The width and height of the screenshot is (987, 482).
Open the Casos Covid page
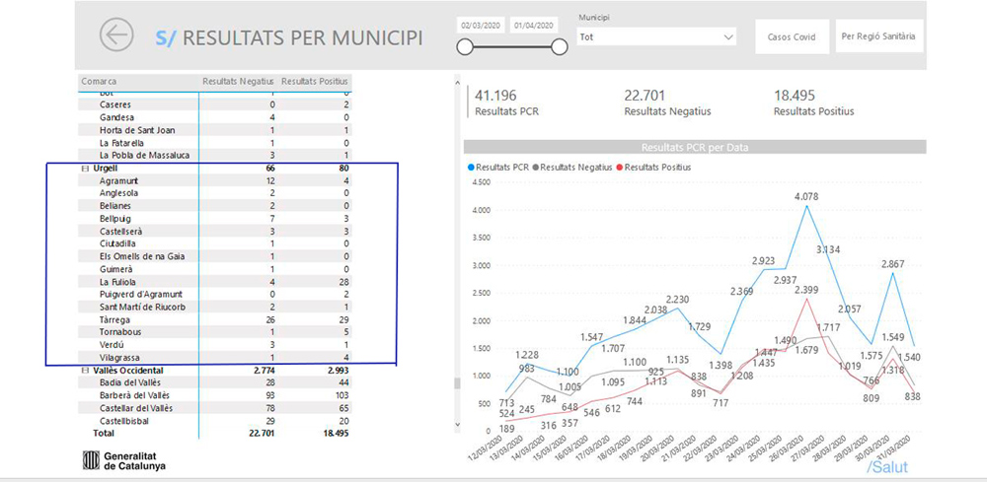(792, 37)
